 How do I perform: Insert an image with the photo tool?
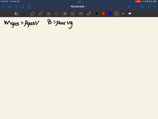(x=73, y=14)
